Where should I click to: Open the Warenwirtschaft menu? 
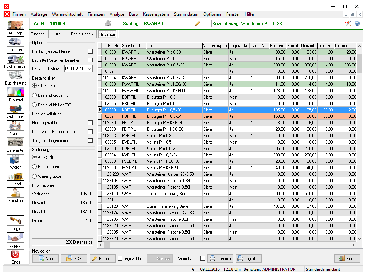pos(67,14)
